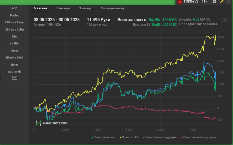Toggle 'Всего по EV' series in legend
The width and height of the screenshot is (233, 145).
(130, 137)
